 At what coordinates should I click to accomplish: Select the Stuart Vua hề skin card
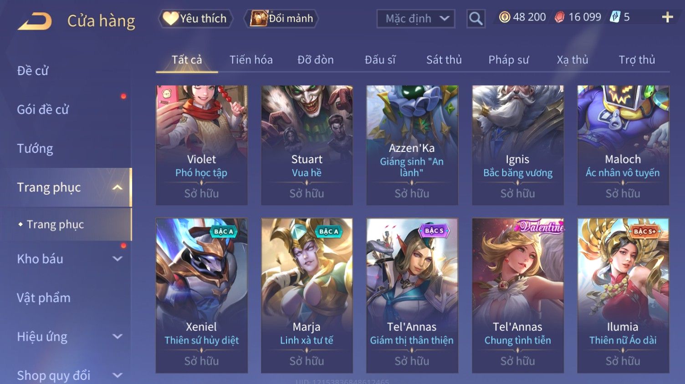pos(307,145)
